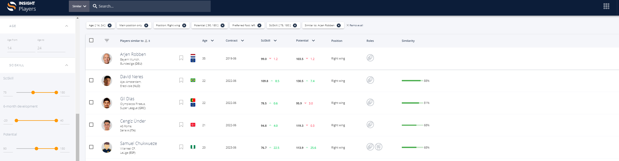Click the SciSkill slider minimum handle

point(33,92)
